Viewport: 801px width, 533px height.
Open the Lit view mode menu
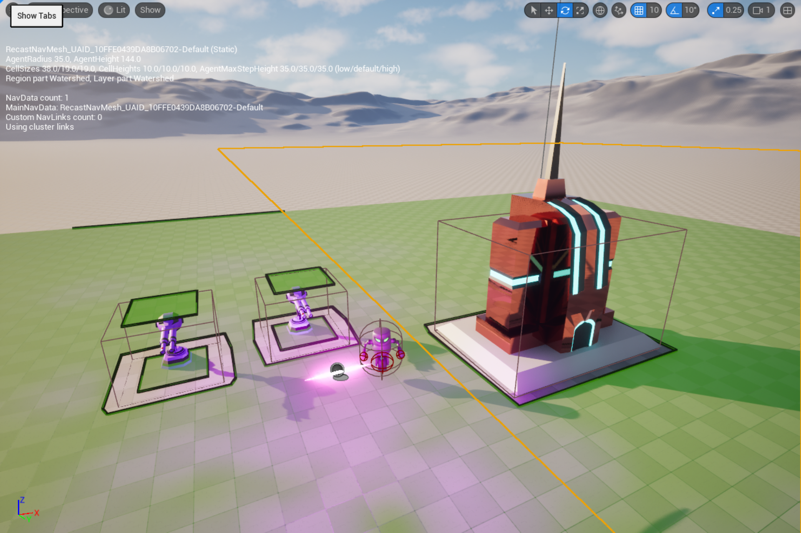pos(114,10)
